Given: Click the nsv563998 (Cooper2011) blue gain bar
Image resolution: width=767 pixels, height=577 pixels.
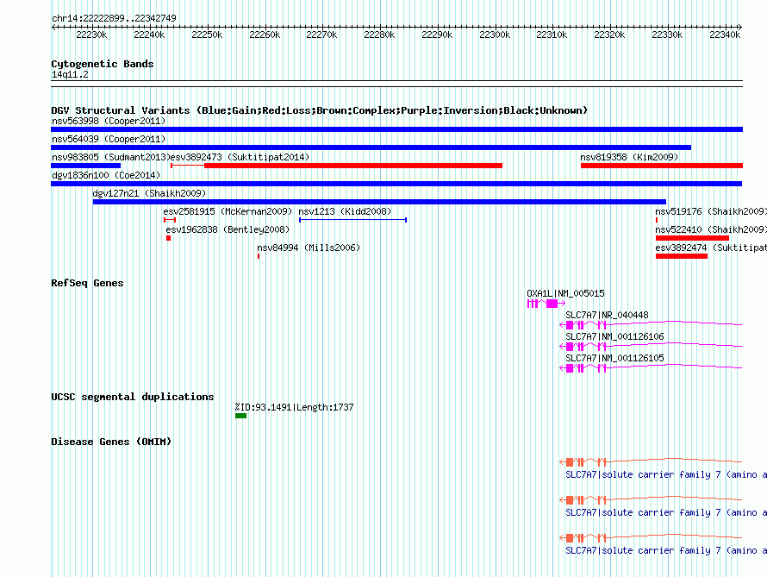Looking at the screenshot, I should coord(396,129).
